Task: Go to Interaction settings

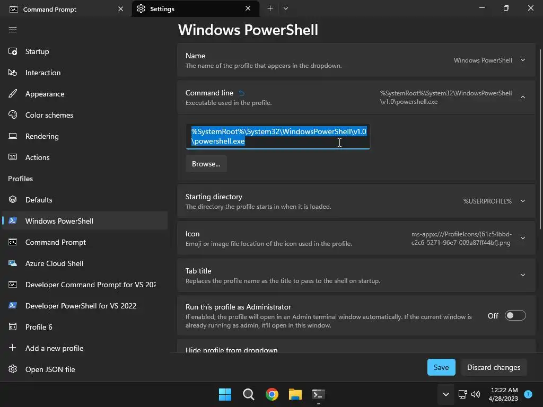Action: [x=85, y=73]
